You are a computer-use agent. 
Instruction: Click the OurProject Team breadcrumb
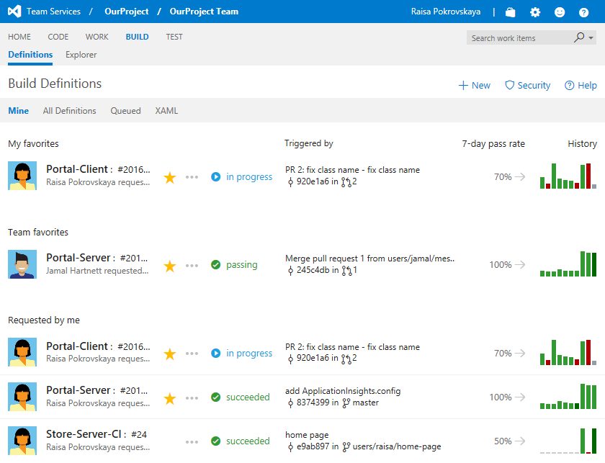click(x=204, y=12)
